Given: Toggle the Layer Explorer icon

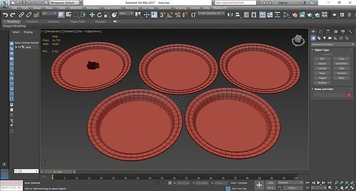Looking at the screenshot, I should pyautogui.click(x=254, y=15).
